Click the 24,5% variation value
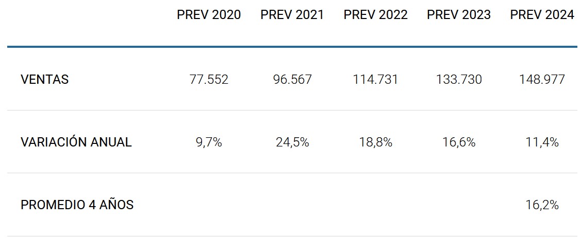Image resolution: width=581 pixels, height=239 pixels. (x=292, y=142)
